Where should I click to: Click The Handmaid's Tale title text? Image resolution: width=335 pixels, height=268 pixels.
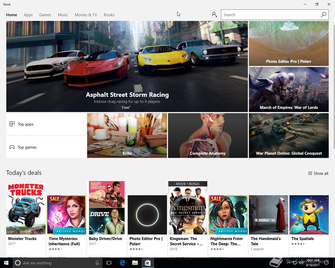point(266,241)
